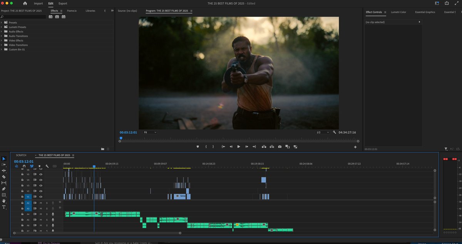This screenshot has height=244, width=462.
Task: Select the Selection tool arrow
Action: (x=4, y=158)
